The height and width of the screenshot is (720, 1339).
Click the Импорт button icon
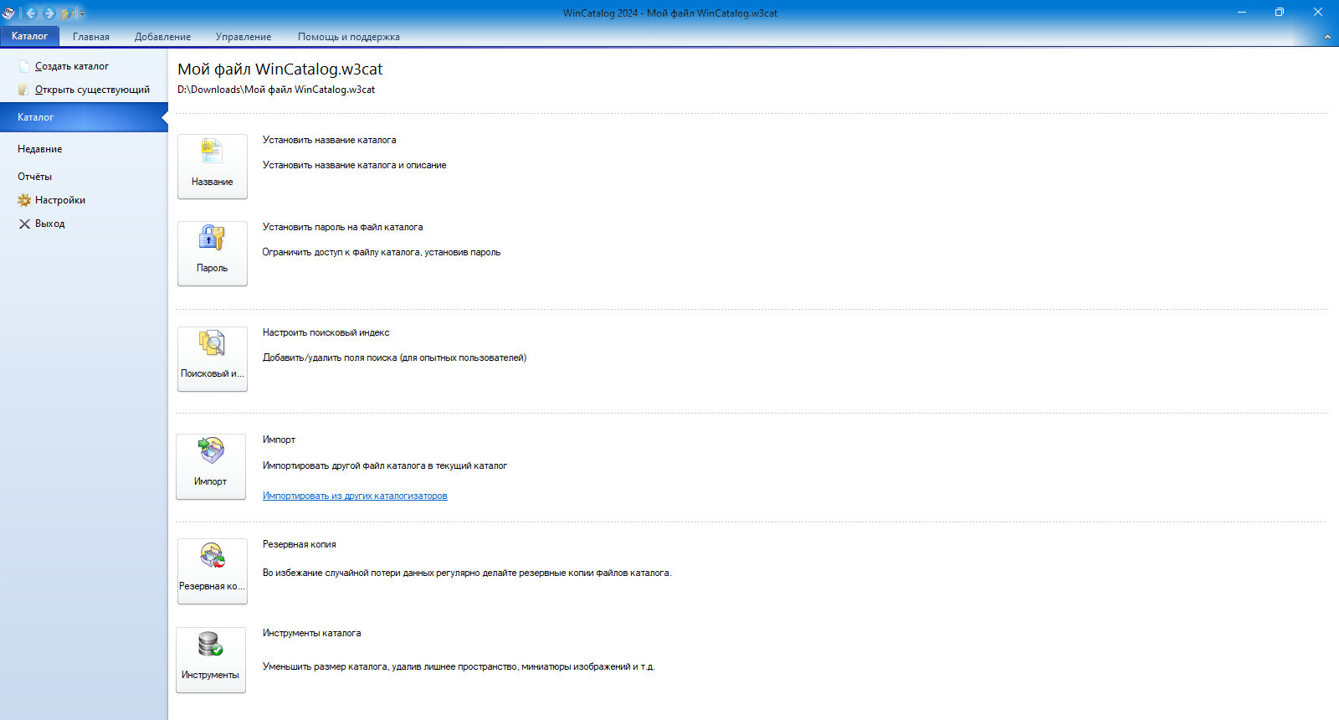pos(211,450)
